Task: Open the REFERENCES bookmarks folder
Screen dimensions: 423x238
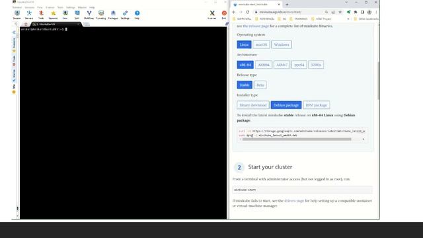Action: coord(264,19)
